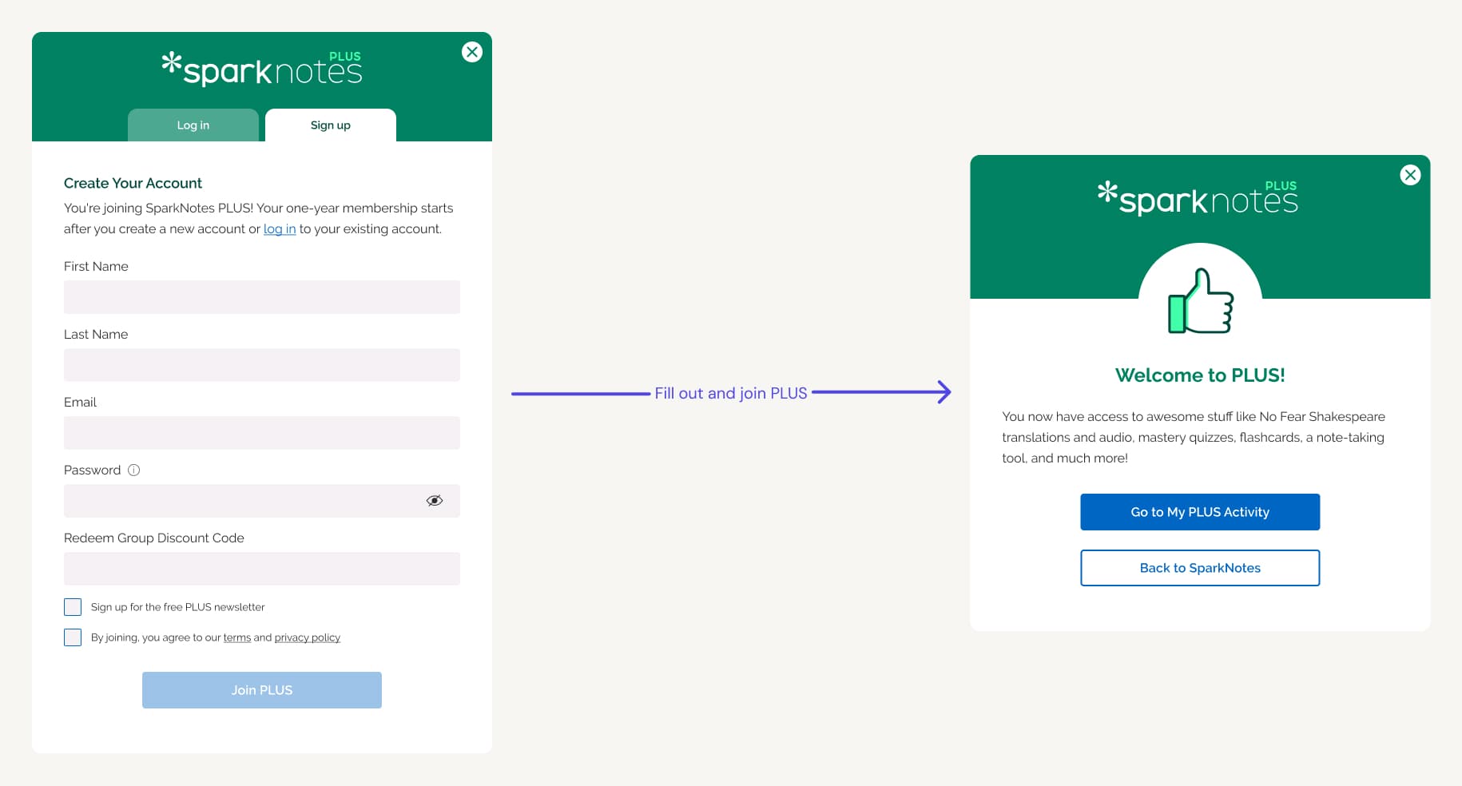1462x786 pixels.
Task: Click the SparkNotes PLUS logo on sign-up modal
Action: [x=261, y=69]
